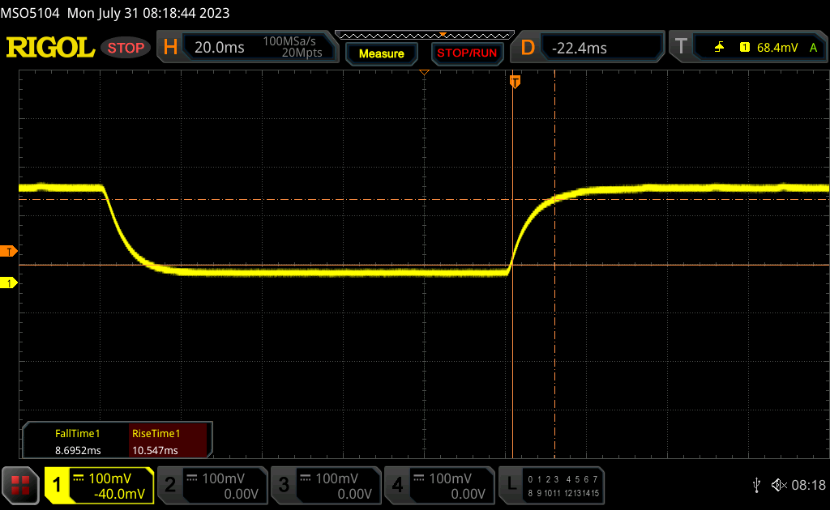Open the Measure menu
This screenshot has height=510, width=830.
click(x=382, y=53)
